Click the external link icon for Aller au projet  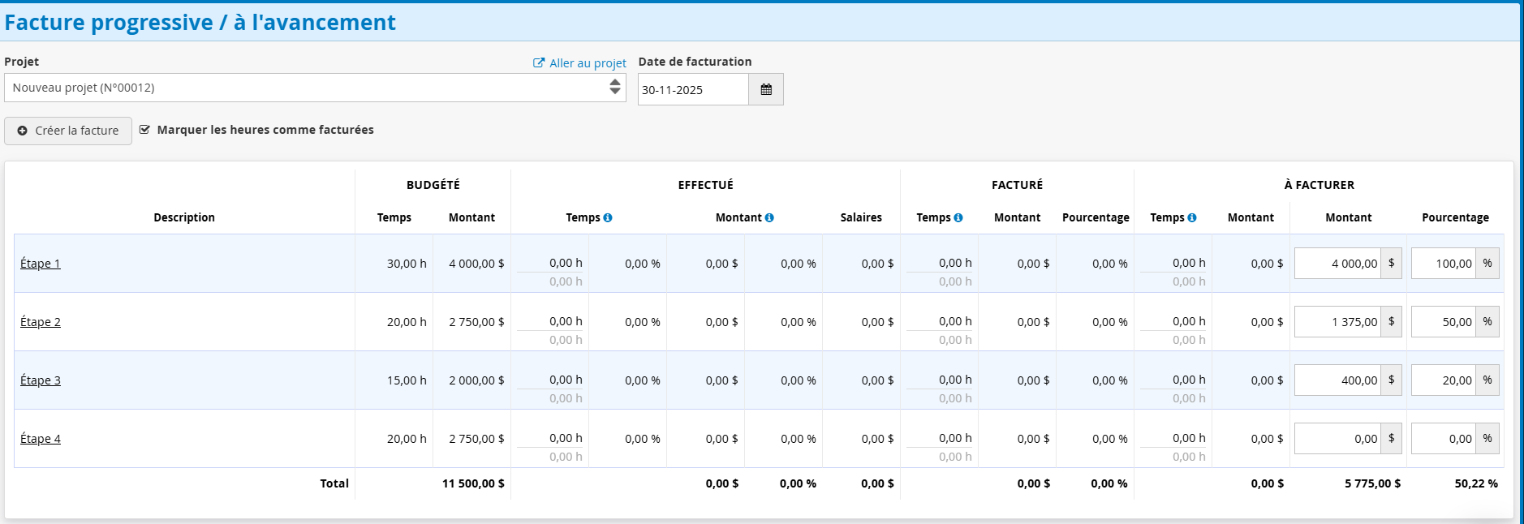(x=539, y=63)
